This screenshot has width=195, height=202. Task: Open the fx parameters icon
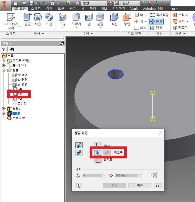point(156,3)
